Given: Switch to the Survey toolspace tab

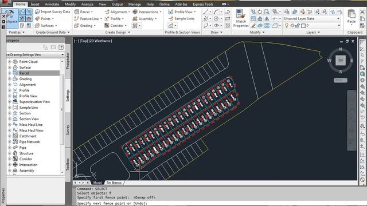Looking at the screenshot, I should 68,130.
